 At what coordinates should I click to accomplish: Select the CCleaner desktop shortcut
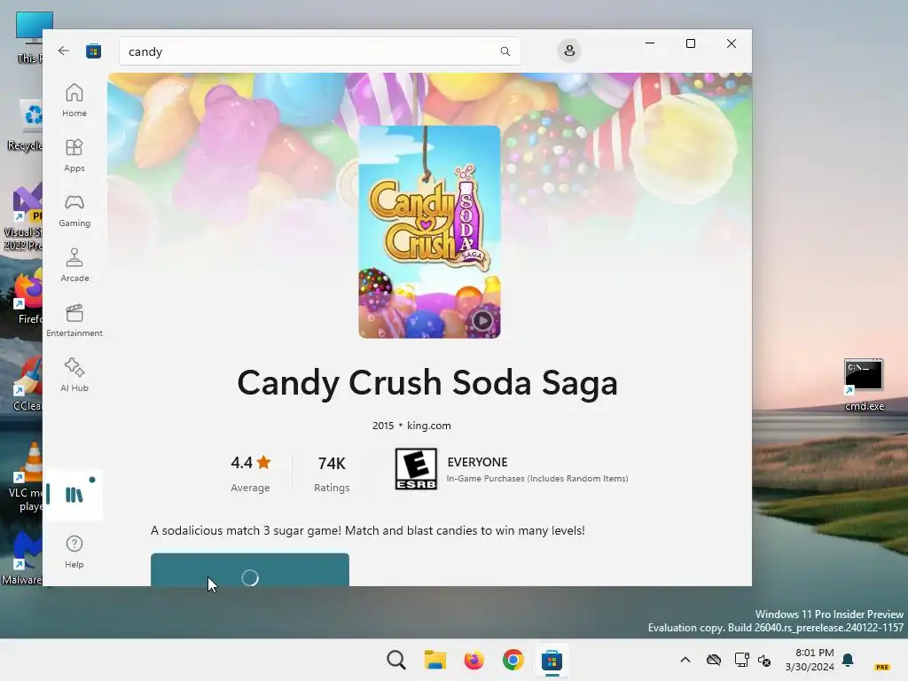(x=27, y=385)
